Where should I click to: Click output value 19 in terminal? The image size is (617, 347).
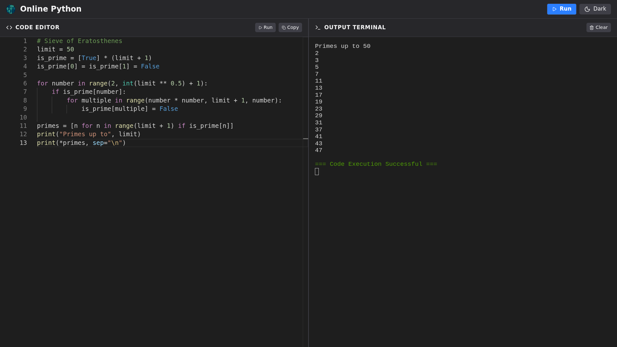[318, 102]
